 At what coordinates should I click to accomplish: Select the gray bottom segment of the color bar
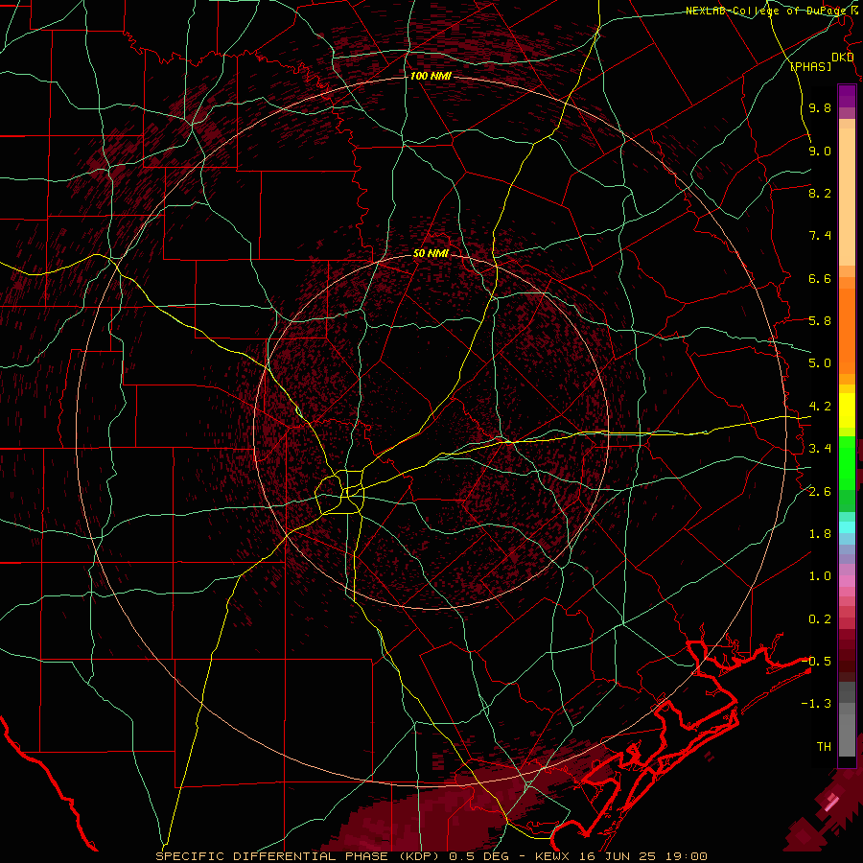(x=847, y=730)
